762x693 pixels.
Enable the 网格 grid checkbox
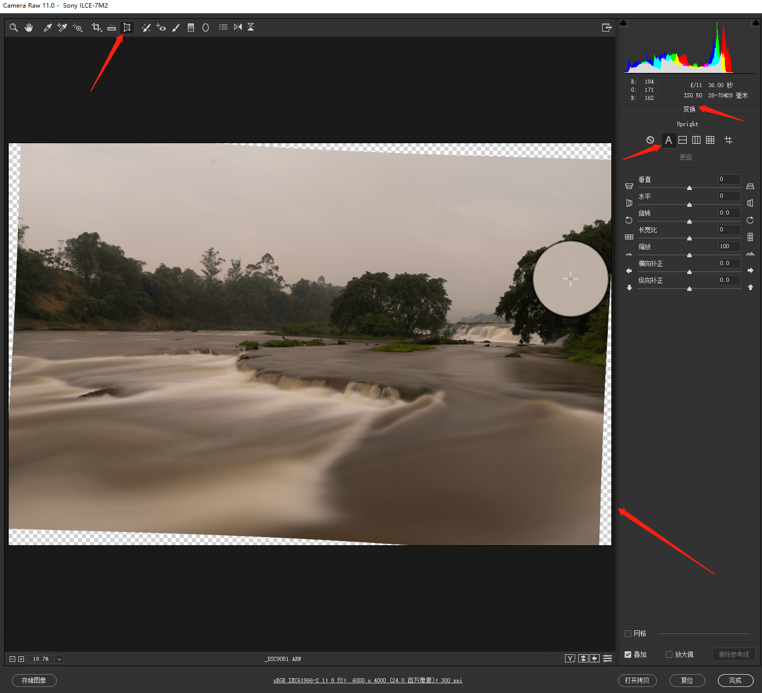click(x=628, y=633)
